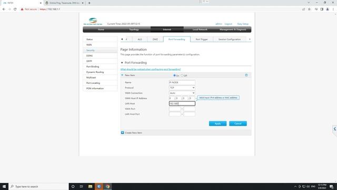Click the Cancel button
The width and height of the screenshot is (337, 190).
[x=238, y=123]
